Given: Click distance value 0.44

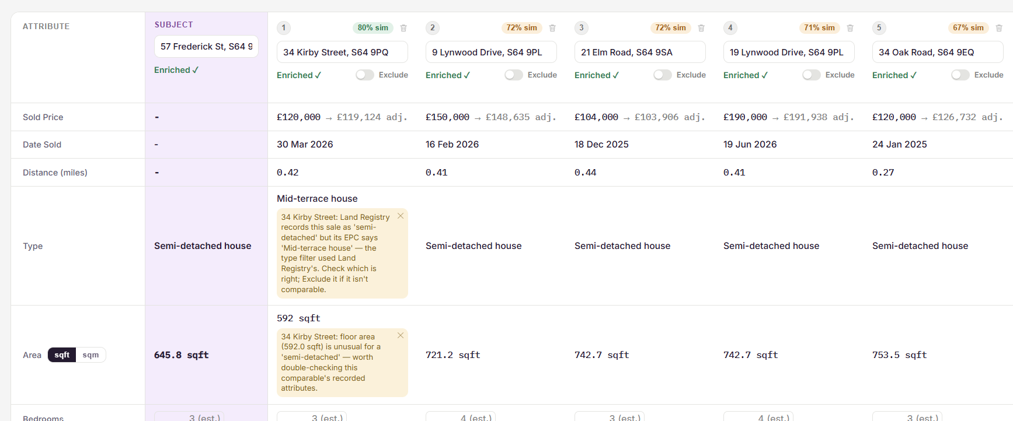Looking at the screenshot, I should click(x=586, y=173).
